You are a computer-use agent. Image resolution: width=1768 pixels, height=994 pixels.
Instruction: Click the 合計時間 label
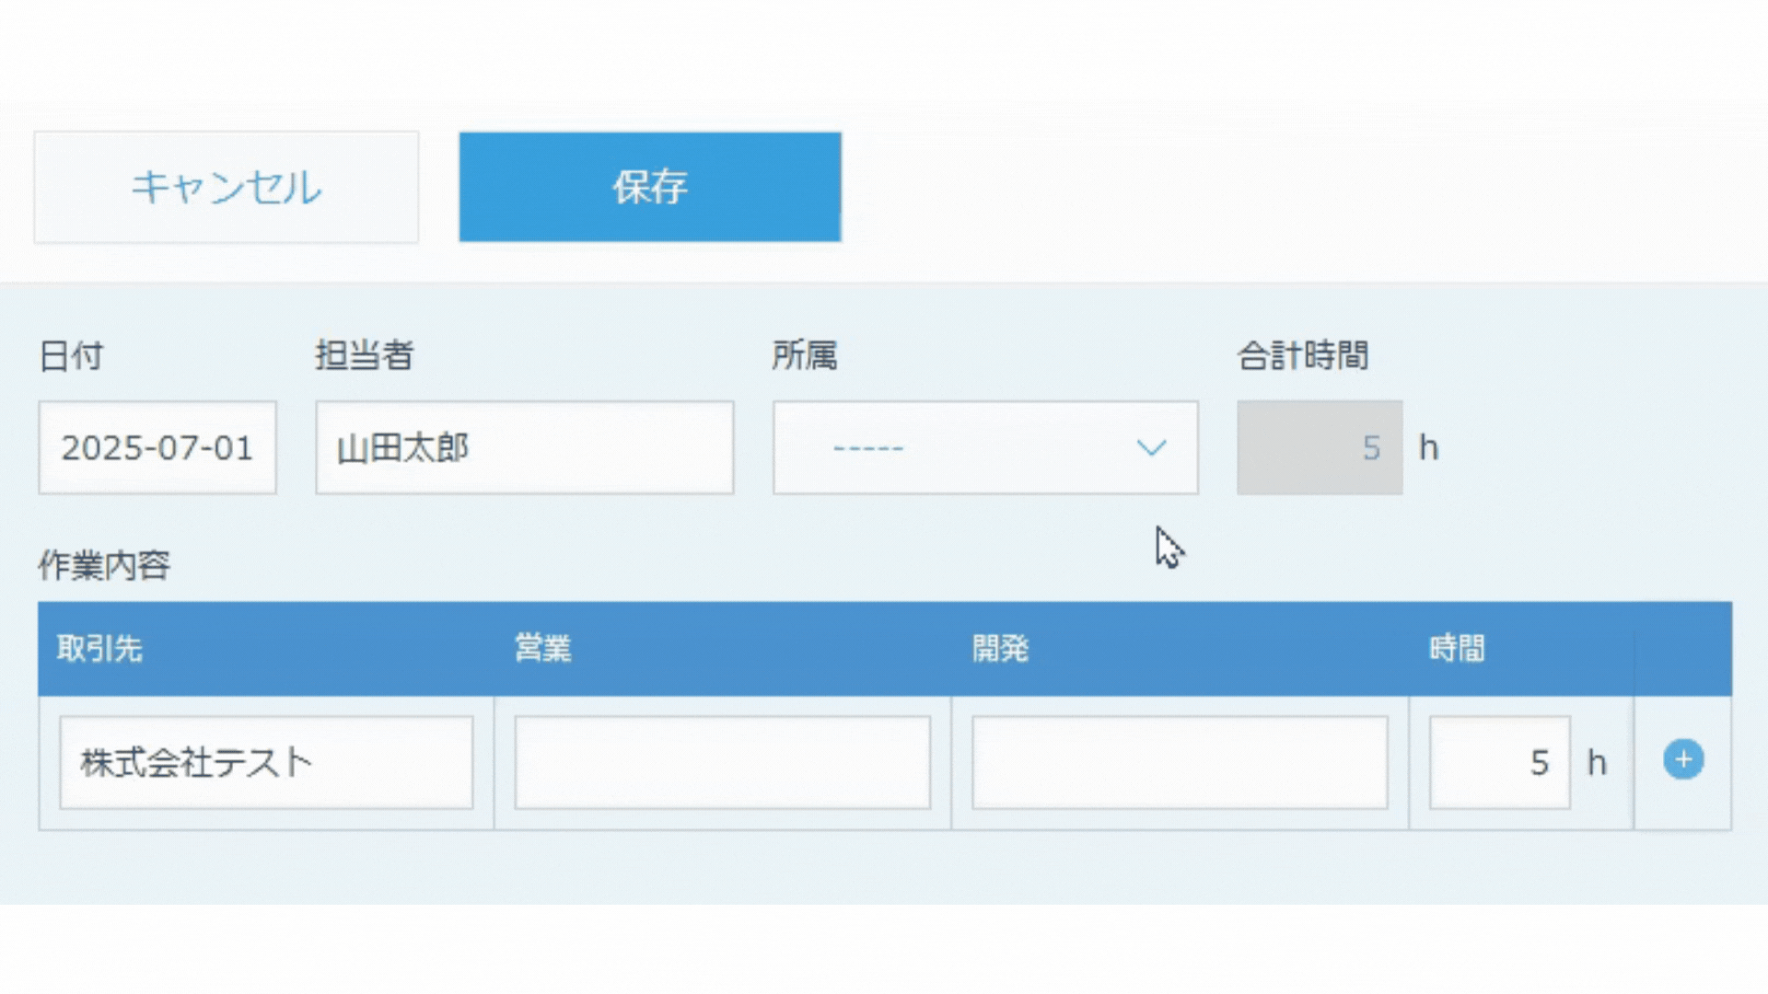coord(1303,355)
